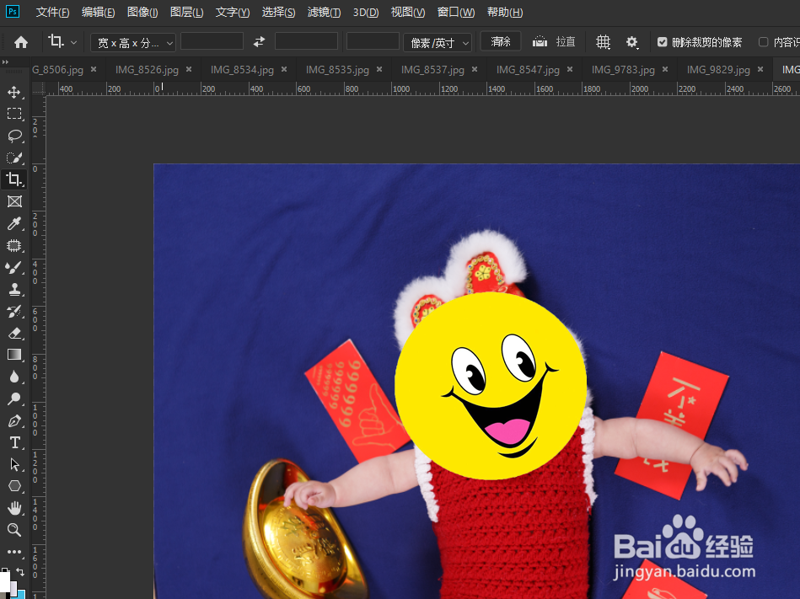The width and height of the screenshot is (800, 599).
Task: Click the crop height input field
Action: tap(306, 41)
